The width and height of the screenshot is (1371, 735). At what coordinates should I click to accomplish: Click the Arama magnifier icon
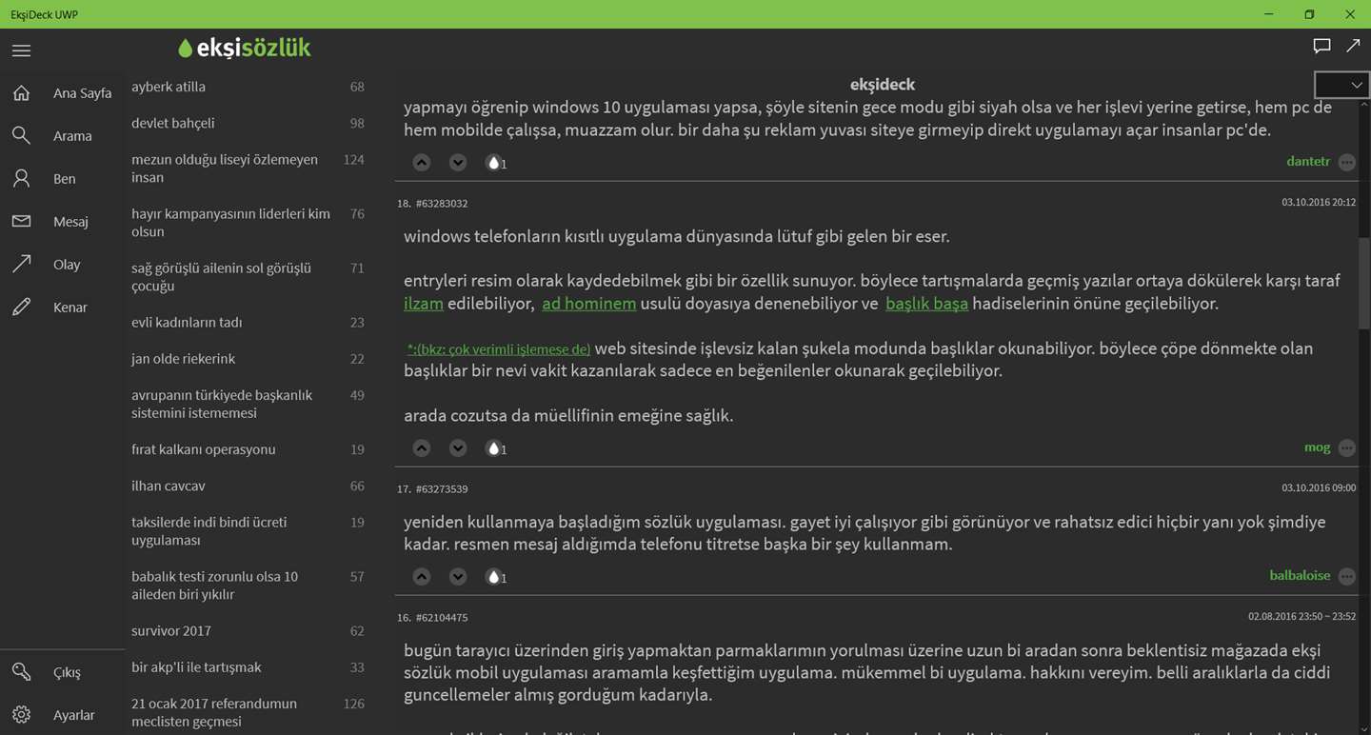coord(21,135)
